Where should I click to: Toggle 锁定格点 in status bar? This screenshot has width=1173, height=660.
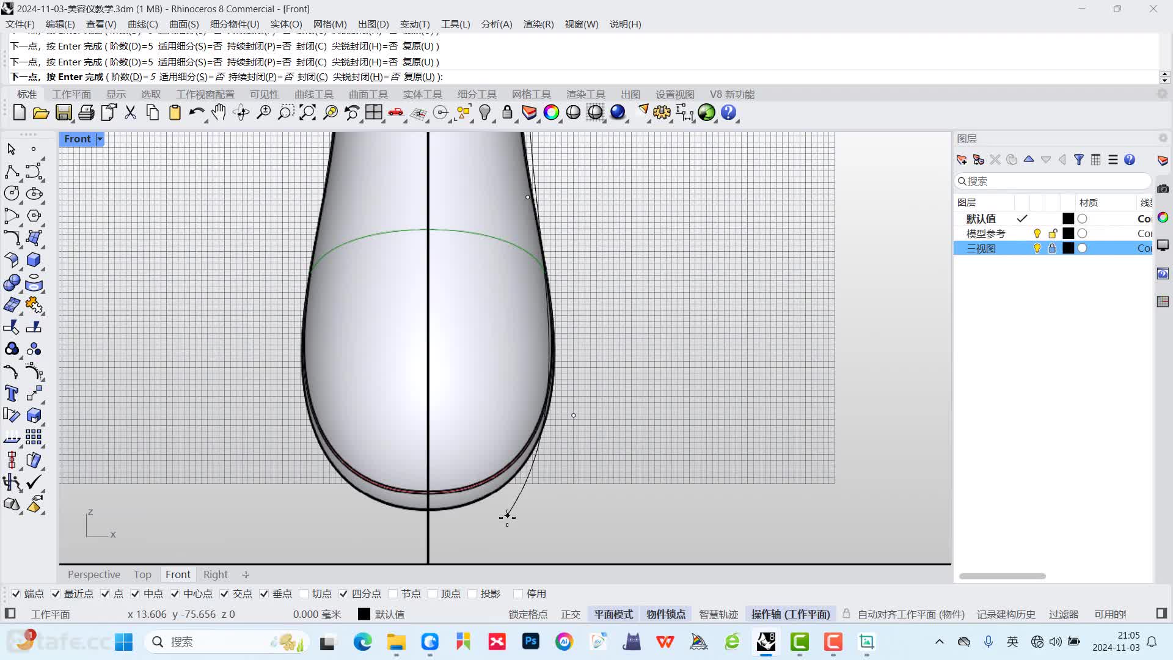click(528, 614)
